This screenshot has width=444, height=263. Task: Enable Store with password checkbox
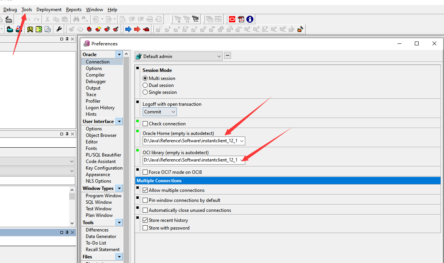(145, 228)
